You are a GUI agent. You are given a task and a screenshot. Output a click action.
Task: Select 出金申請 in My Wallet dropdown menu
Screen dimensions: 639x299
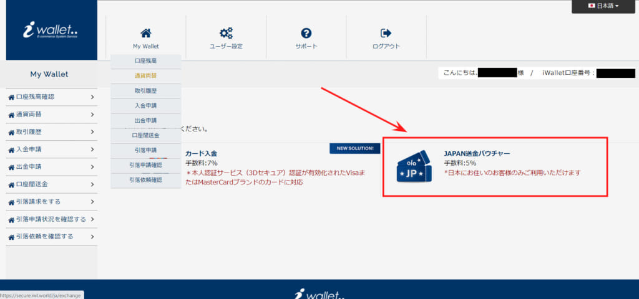coord(145,120)
